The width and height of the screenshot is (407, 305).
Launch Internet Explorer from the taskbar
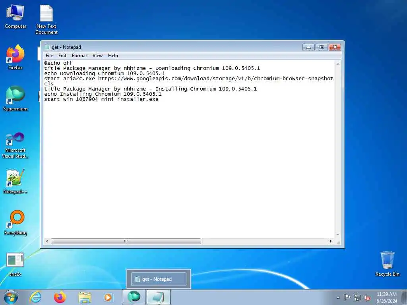coord(35,297)
